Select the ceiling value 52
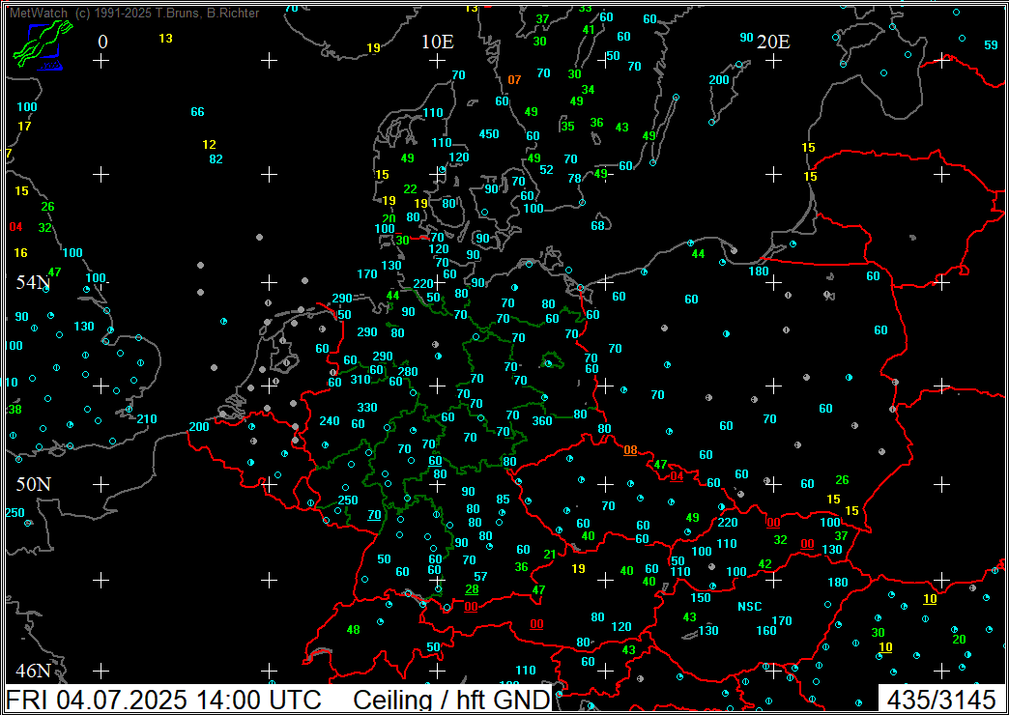1009x715 pixels. pos(546,170)
